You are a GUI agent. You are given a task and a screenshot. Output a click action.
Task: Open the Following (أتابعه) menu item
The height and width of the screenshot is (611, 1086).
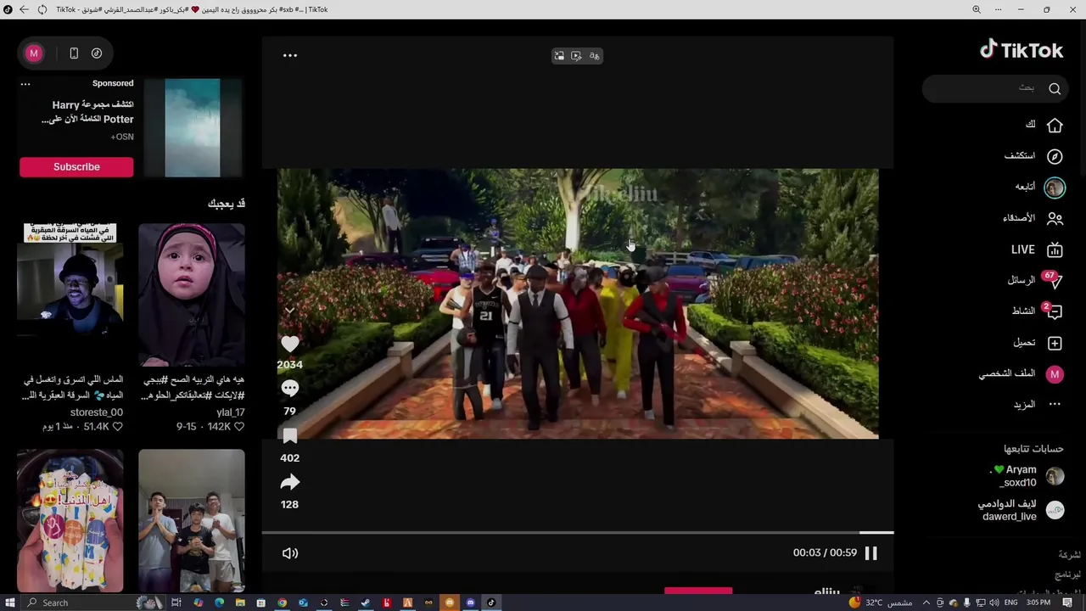tap(1039, 187)
